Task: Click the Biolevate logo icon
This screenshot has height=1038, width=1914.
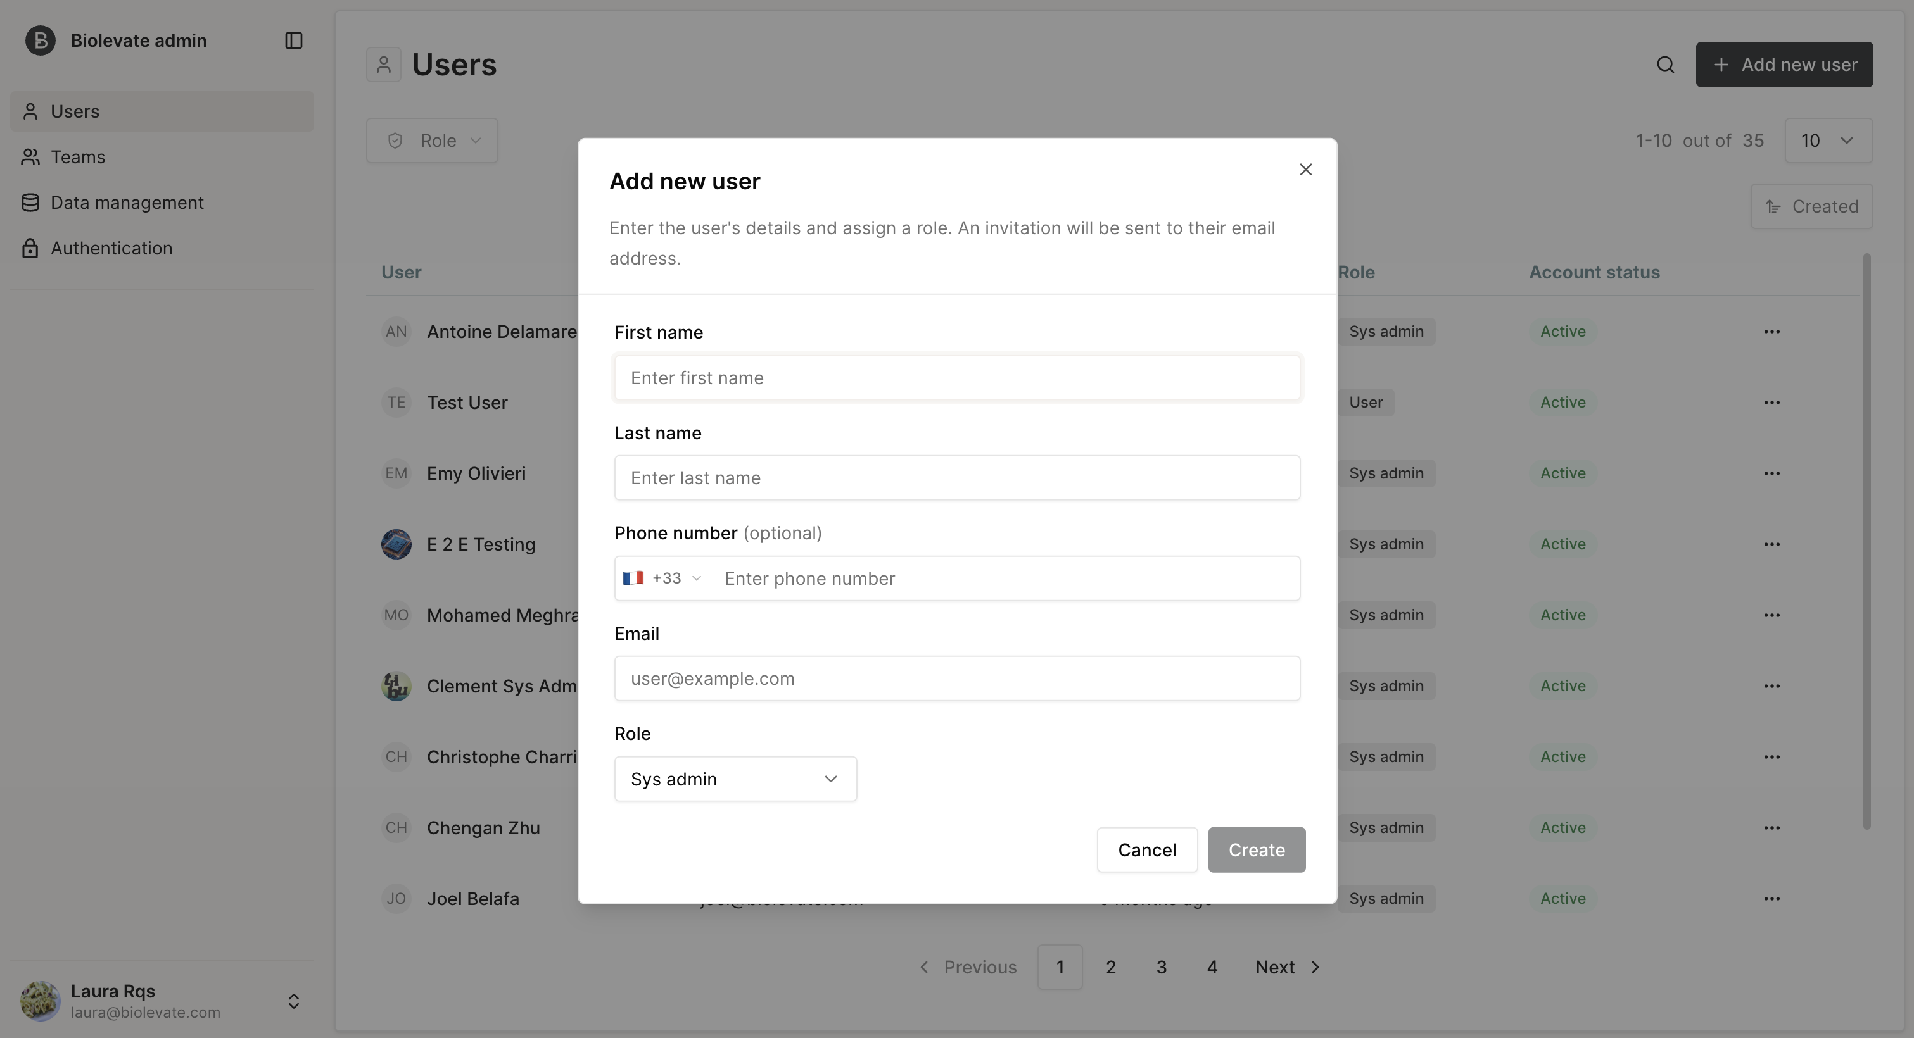Action: pyautogui.click(x=40, y=40)
